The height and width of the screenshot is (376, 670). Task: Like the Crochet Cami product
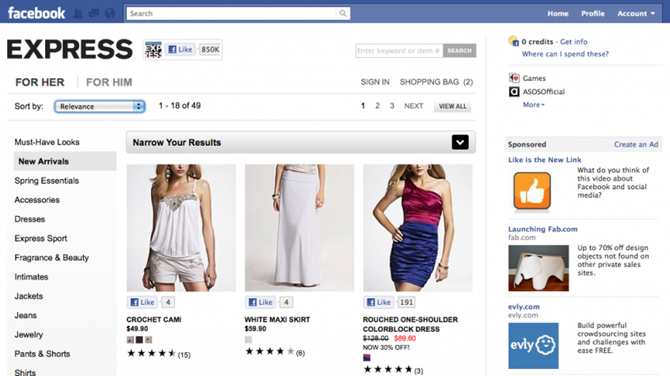(142, 302)
